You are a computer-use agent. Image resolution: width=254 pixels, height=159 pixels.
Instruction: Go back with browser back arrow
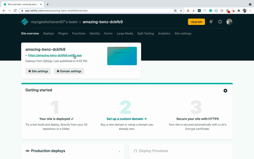coord(4,11)
